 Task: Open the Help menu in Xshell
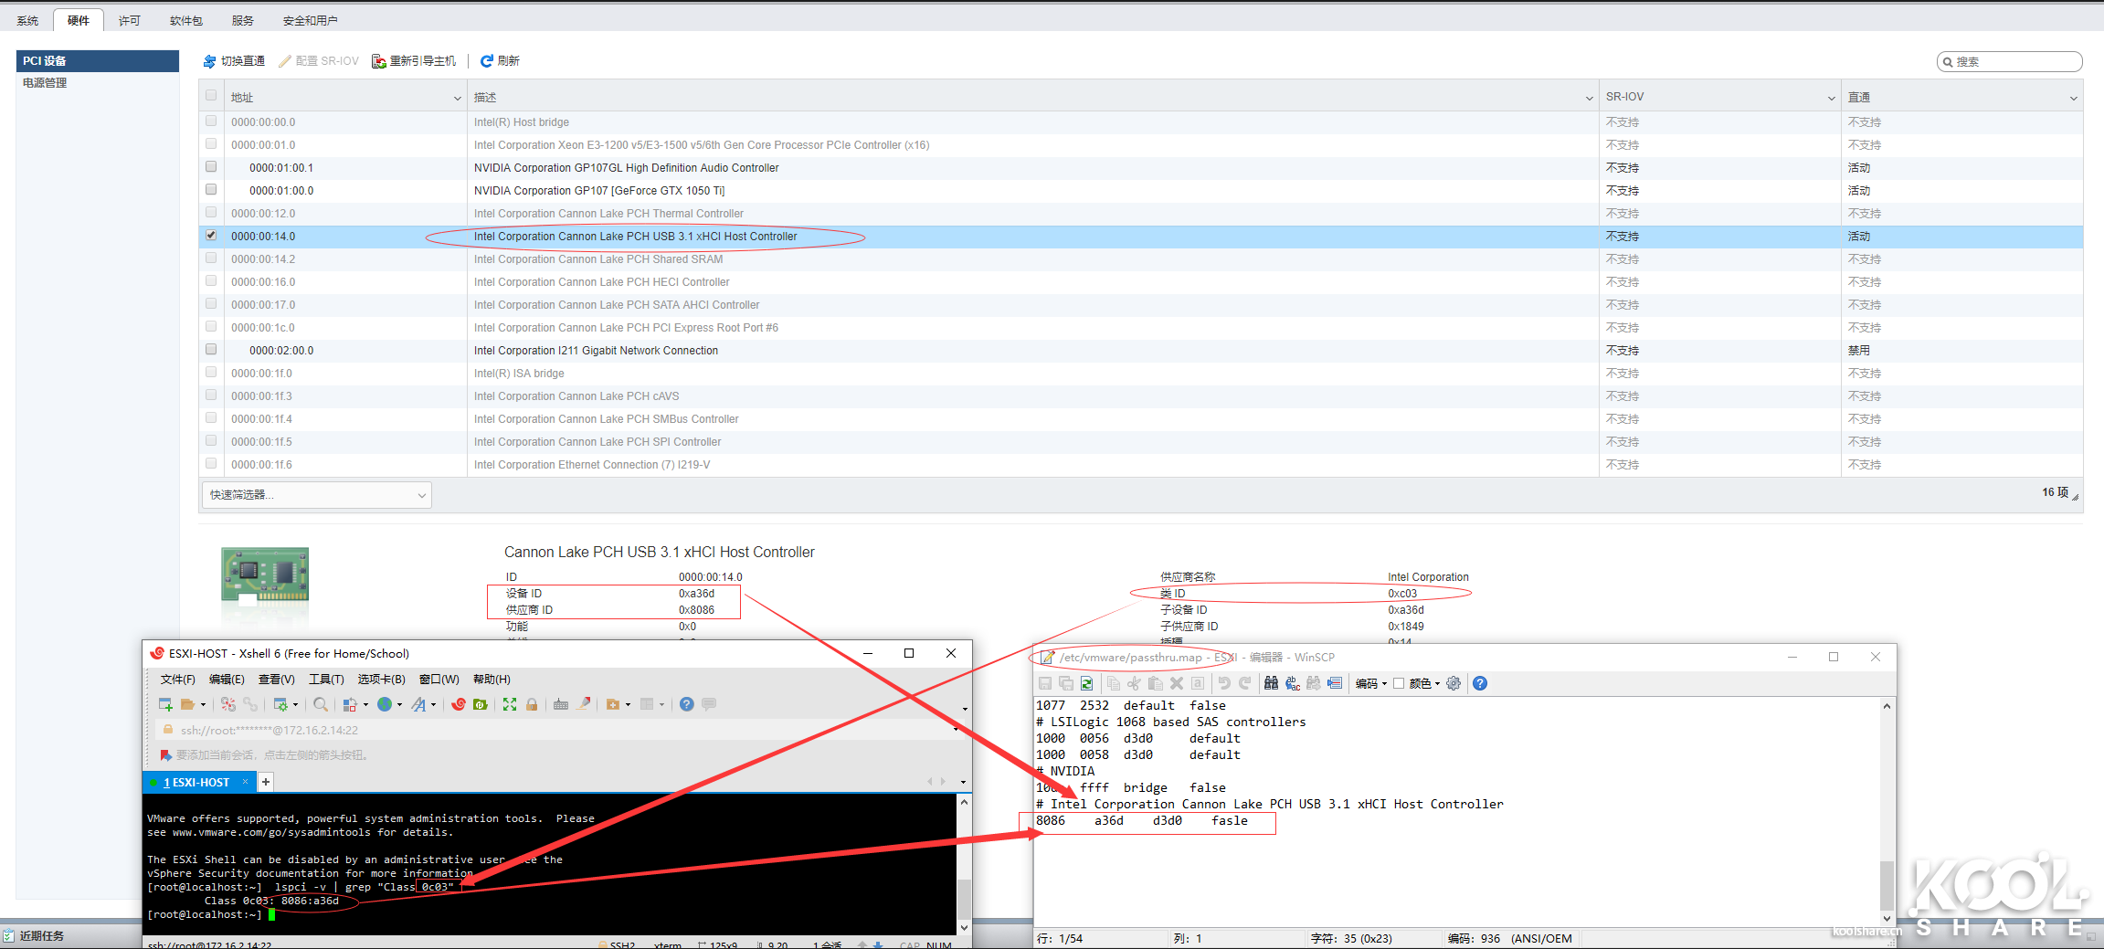pos(492,680)
